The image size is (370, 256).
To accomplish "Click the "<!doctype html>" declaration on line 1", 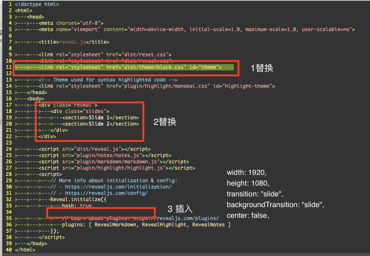I will [37, 4].
